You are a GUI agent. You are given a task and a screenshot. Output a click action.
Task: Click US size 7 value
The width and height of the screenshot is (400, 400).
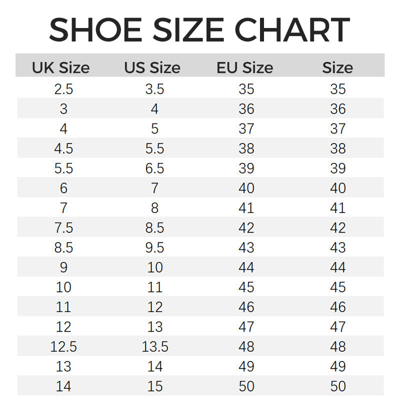point(154,188)
